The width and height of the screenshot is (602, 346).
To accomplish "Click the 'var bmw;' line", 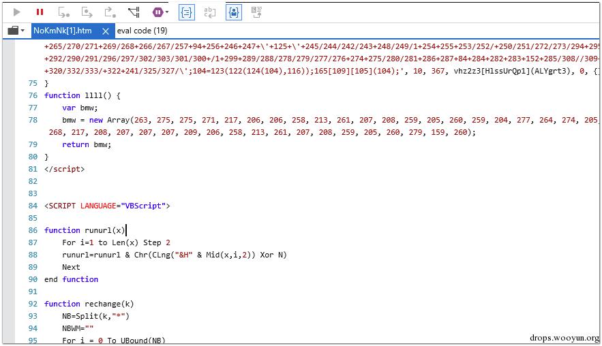I will click(x=80, y=108).
